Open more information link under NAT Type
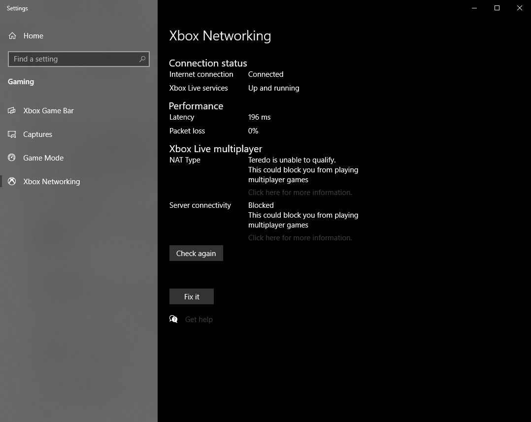 coord(300,193)
